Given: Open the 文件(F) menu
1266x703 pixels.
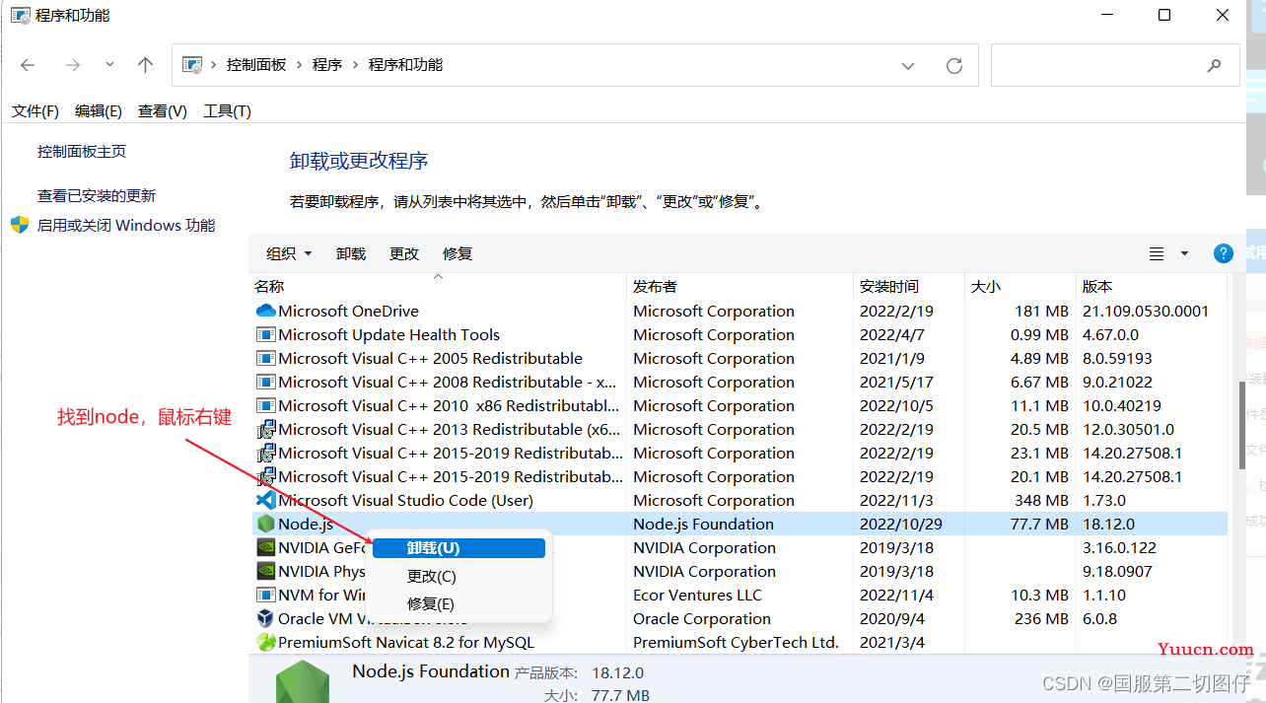Looking at the screenshot, I should pyautogui.click(x=35, y=111).
